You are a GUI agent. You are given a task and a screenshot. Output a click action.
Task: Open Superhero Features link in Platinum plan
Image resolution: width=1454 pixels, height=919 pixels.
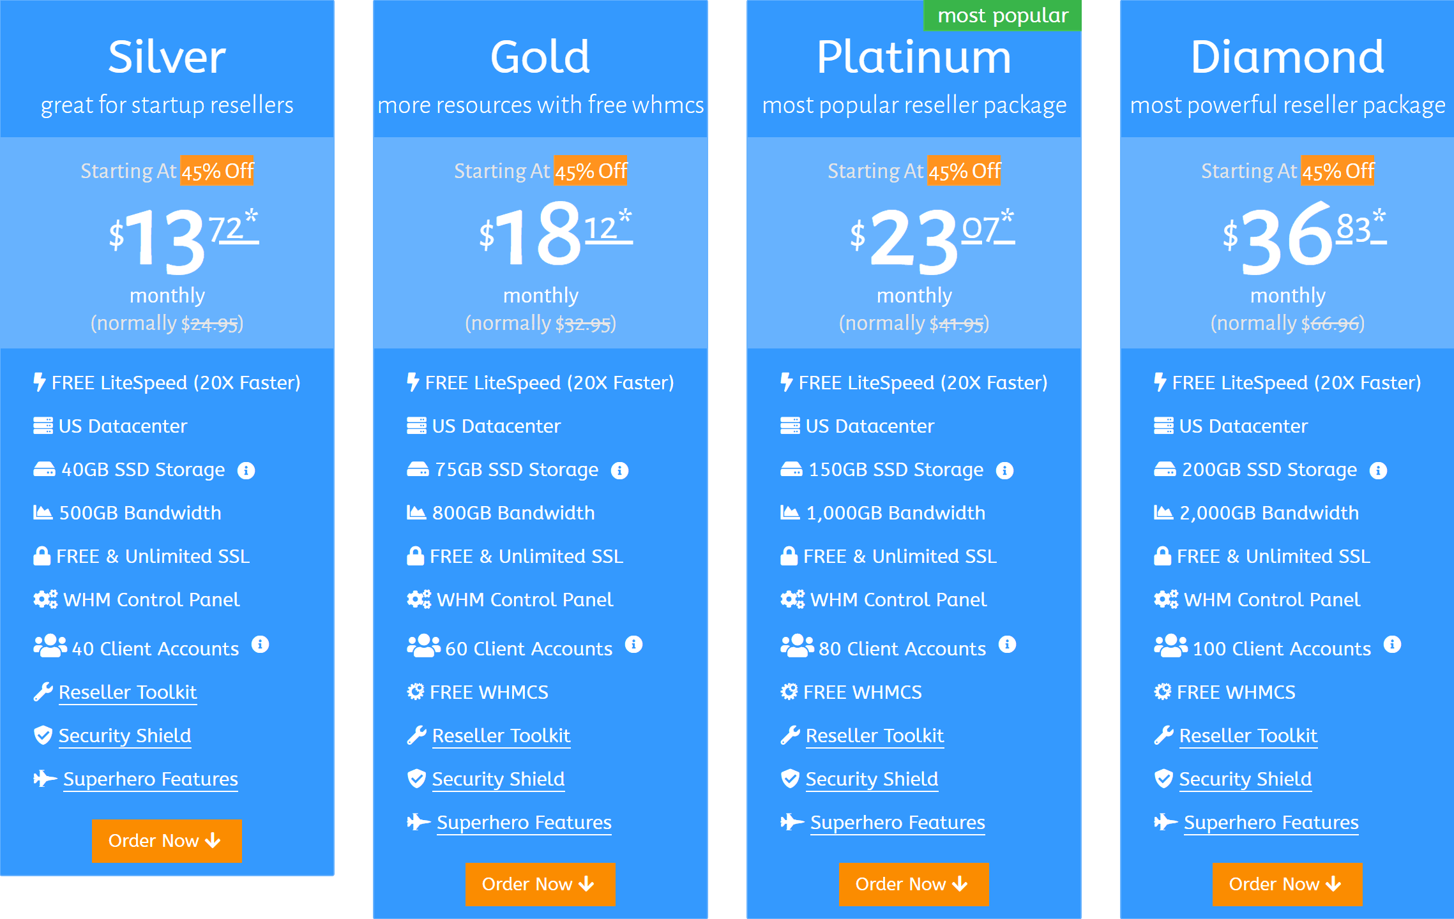point(897,823)
